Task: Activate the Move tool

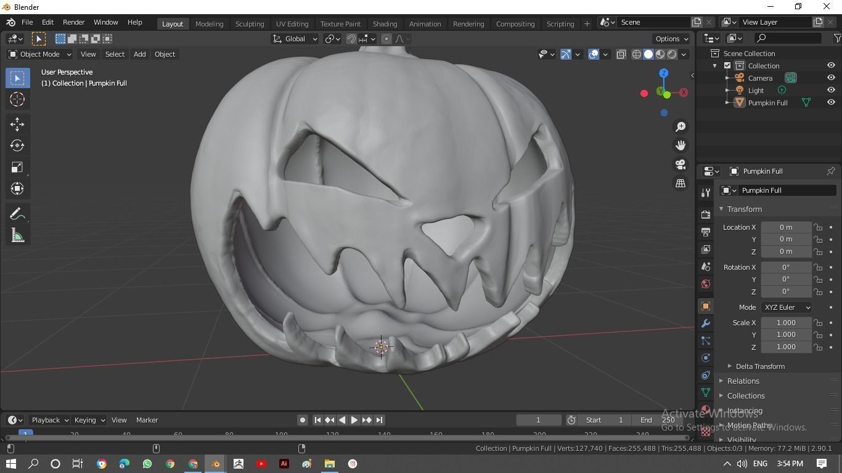Action: point(17,124)
